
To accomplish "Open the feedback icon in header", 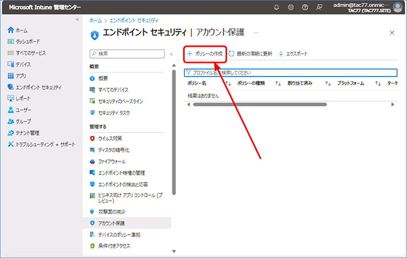I will tap(319, 7).
